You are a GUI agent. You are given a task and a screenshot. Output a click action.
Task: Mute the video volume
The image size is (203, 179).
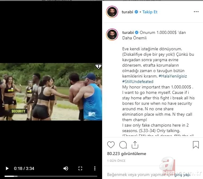coord(66,168)
